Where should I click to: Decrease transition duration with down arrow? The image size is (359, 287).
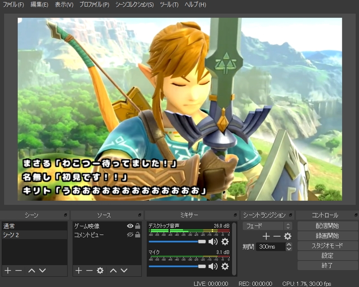click(289, 249)
